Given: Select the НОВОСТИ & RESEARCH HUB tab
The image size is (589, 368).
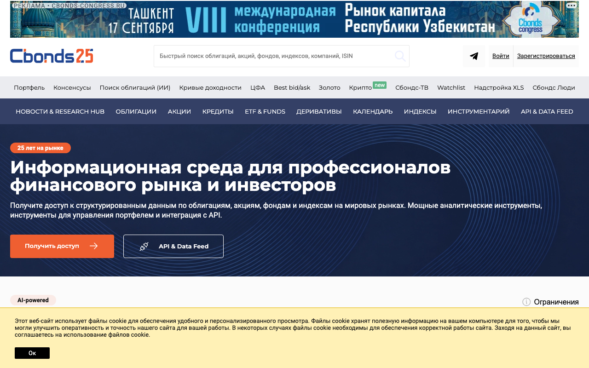Looking at the screenshot, I should click(x=60, y=111).
